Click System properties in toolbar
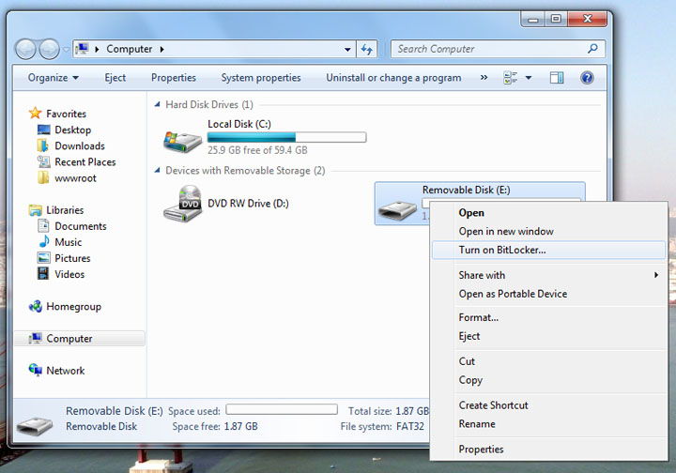Viewport: 676px width, 473px height. [261, 78]
